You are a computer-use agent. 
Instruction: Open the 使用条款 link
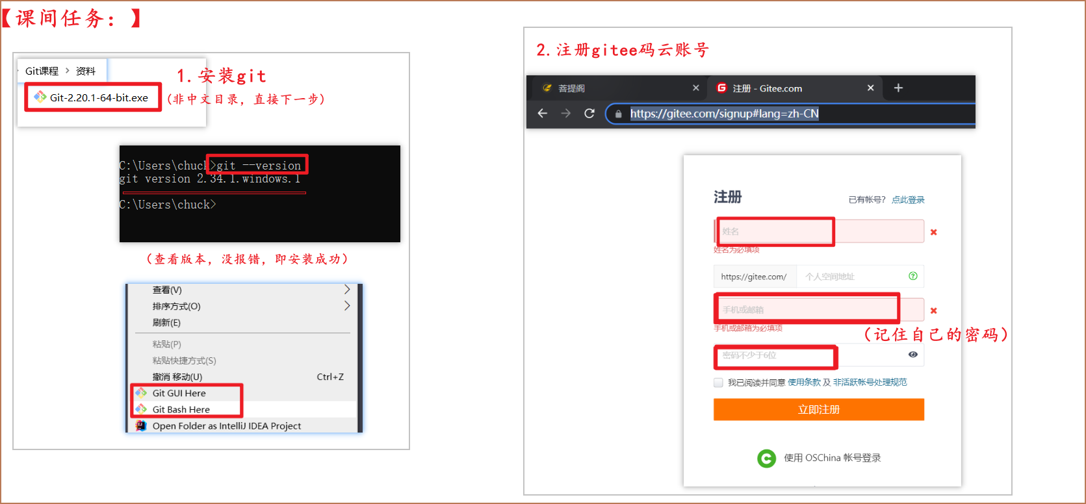click(x=804, y=383)
